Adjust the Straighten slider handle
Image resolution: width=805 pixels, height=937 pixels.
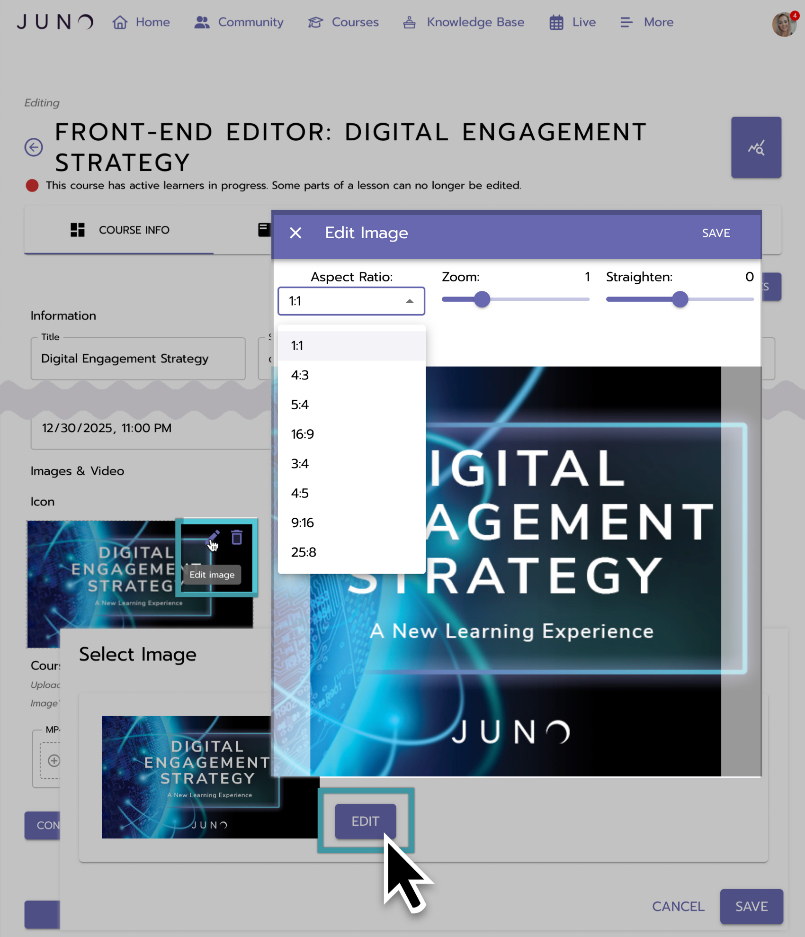[680, 299]
